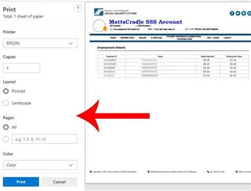Click the Copies number field
251x191 pixels.
(x=22, y=68)
